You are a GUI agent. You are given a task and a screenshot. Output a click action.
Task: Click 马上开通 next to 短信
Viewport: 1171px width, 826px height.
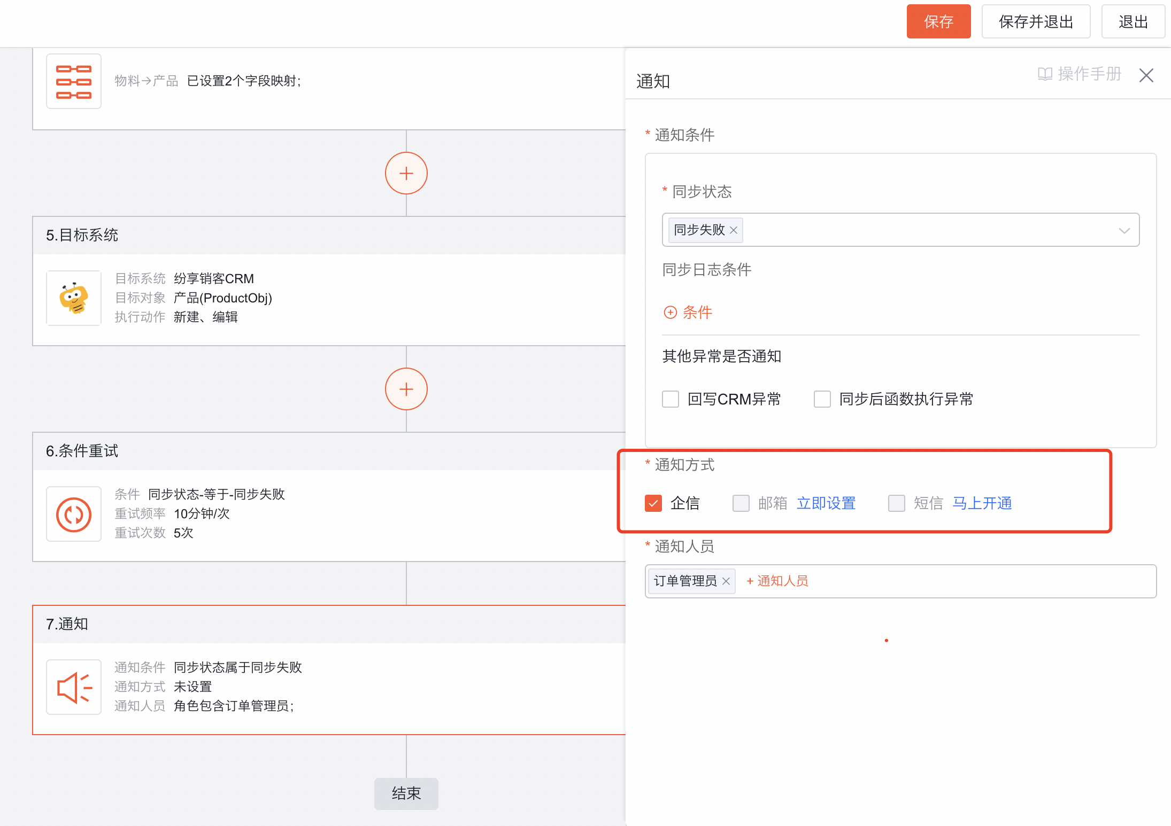982,503
